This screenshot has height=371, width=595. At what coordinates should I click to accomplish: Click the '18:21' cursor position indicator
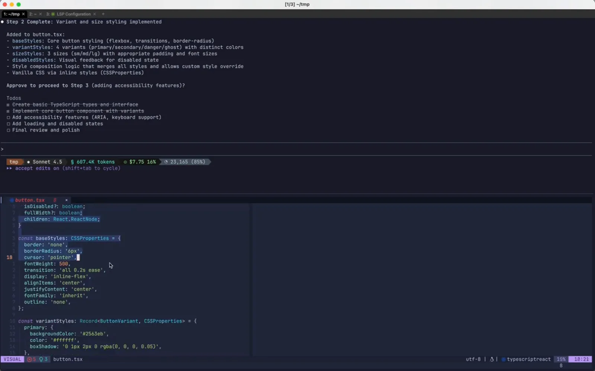pyautogui.click(x=581, y=359)
